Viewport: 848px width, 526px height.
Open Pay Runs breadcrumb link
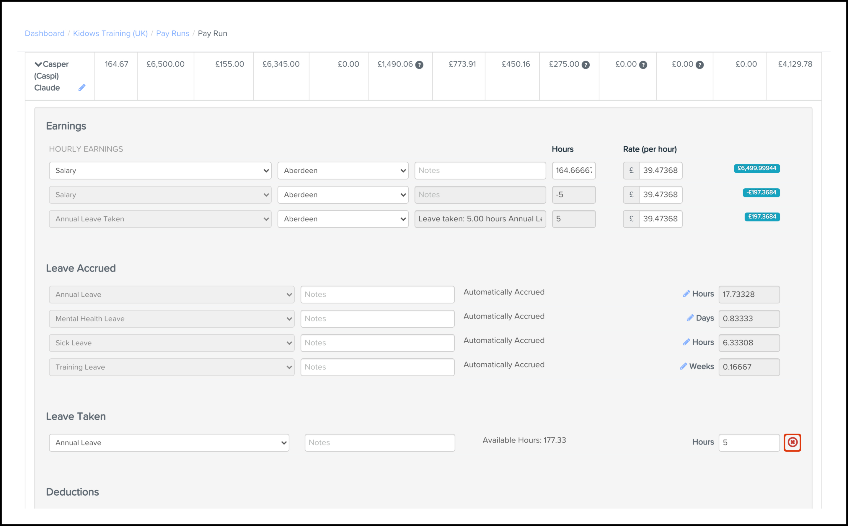[x=173, y=33]
